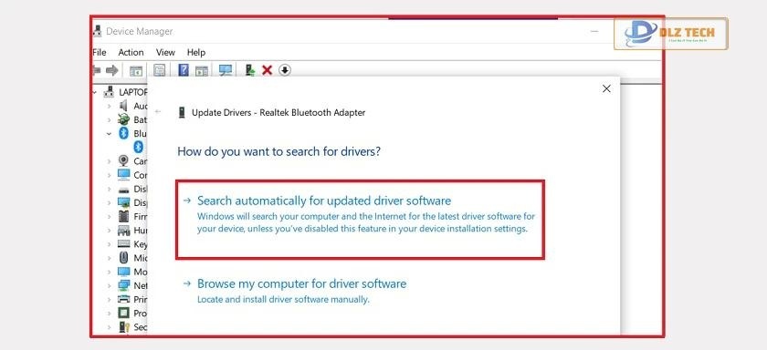Open the File menu
Viewport: 767px width, 350px height.
tap(99, 52)
